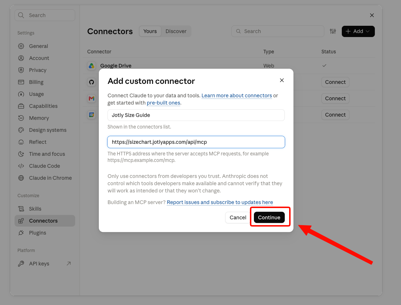Screen dimensions: 401x305
Task: Select the Reflect menu item
Action: point(45,142)
